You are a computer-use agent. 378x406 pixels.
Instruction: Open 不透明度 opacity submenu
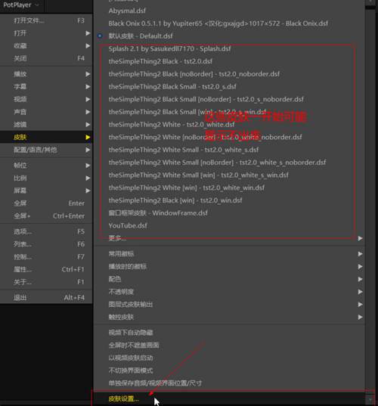click(x=229, y=292)
